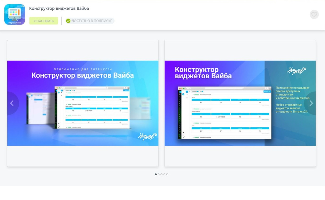Click Skyweb logo on first slide
Image resolution: width=325 pixels, height=200 pixels.
[x=147, y=136]
